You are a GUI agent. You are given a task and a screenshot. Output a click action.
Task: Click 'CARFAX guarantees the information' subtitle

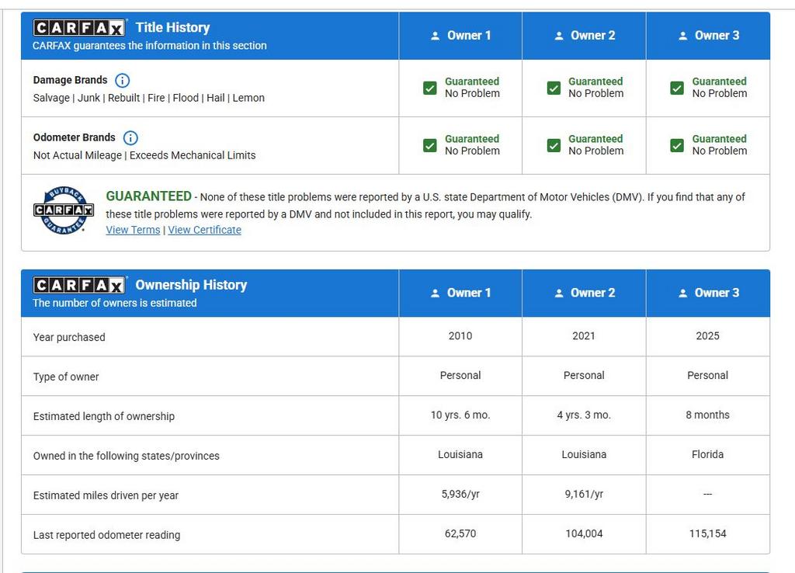click(150, 46)
